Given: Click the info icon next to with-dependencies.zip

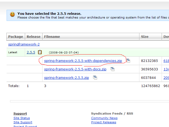Looking at the screenshot, I should pos(128,61).
